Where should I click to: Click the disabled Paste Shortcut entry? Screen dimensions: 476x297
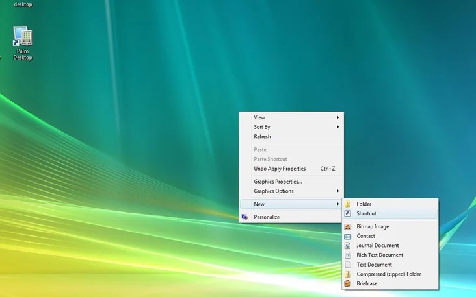pos(291,159)
